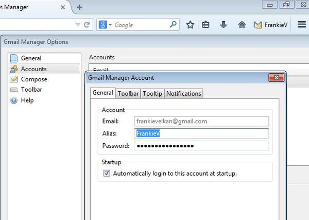Click the Password field

click(201, 146)
